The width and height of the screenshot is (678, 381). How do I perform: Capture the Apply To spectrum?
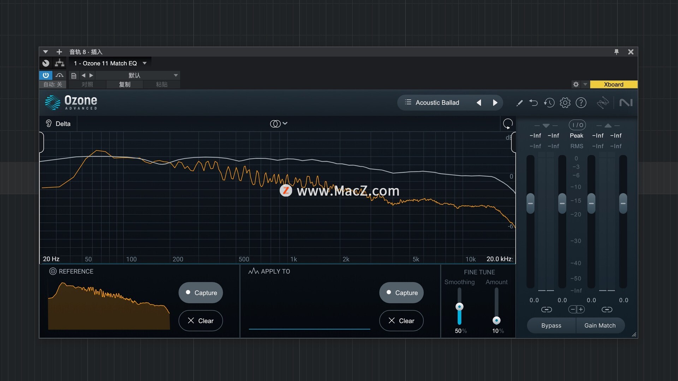click(x=402, y=292)
